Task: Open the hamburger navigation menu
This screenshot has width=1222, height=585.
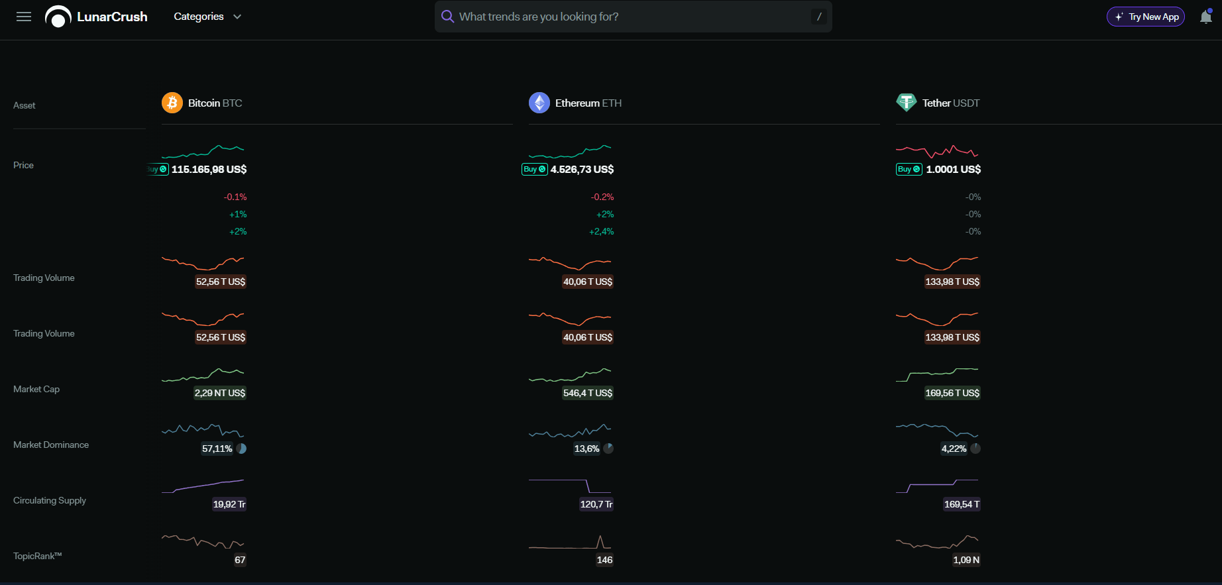Action: 24,17
